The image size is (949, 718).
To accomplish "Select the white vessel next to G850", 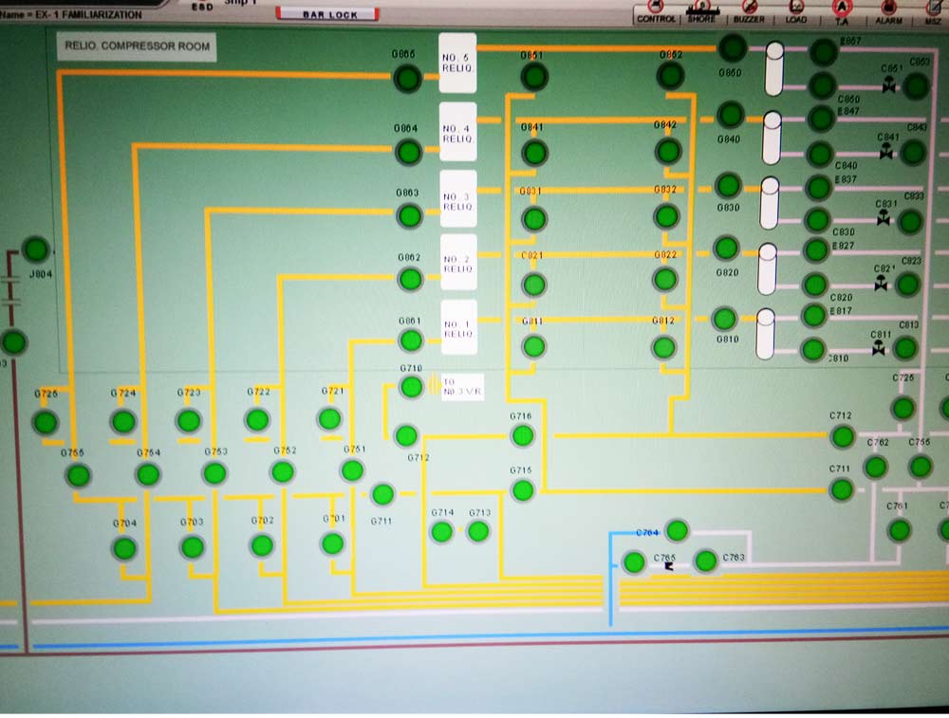I will point(774,69).
